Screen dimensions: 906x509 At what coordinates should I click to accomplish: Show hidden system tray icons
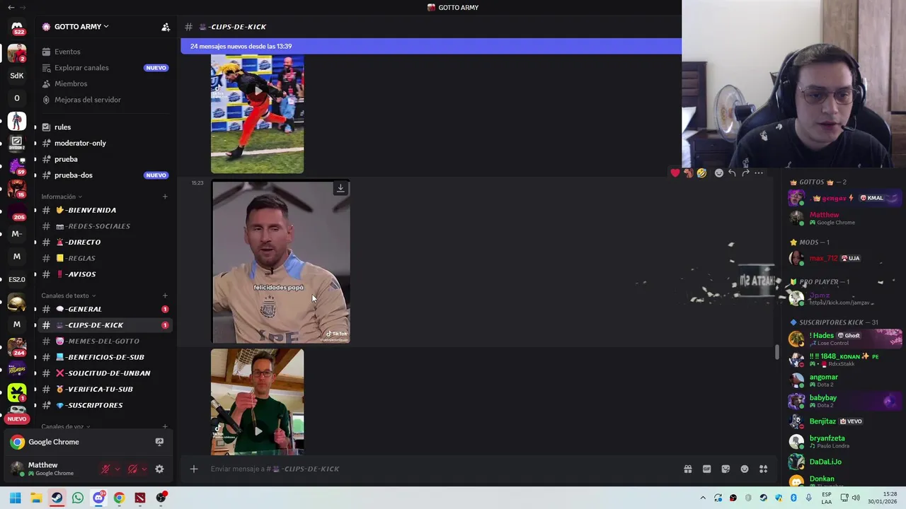tap(703, 498)
